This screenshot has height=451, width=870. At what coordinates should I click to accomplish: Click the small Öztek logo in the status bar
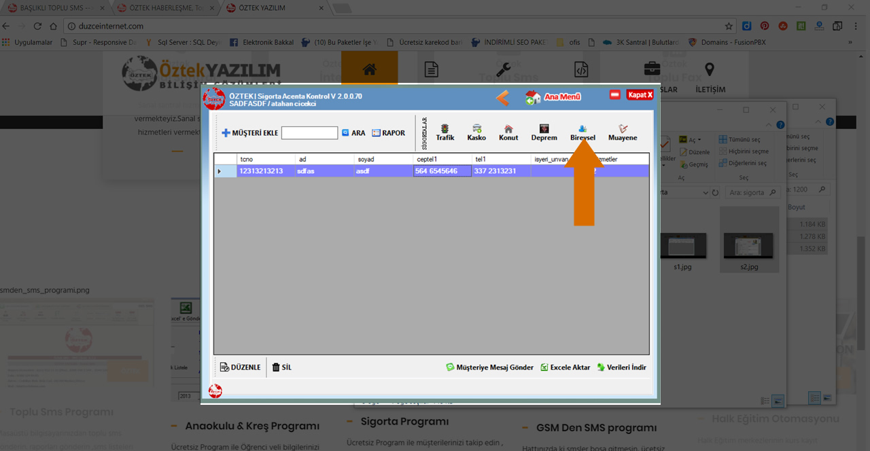click(x=215, y=391)
